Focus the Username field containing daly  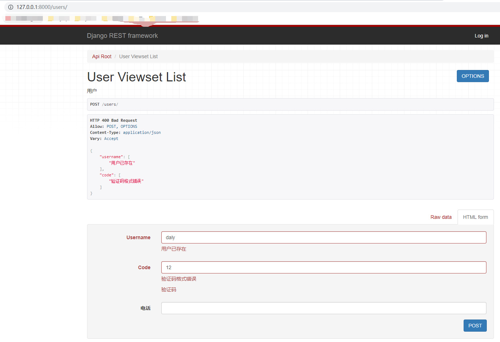pos(323,237)
